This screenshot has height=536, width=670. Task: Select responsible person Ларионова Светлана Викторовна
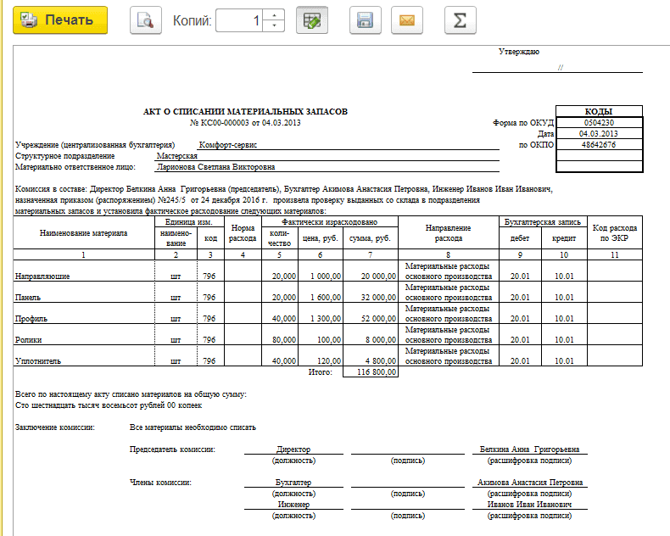click(215, 167)
